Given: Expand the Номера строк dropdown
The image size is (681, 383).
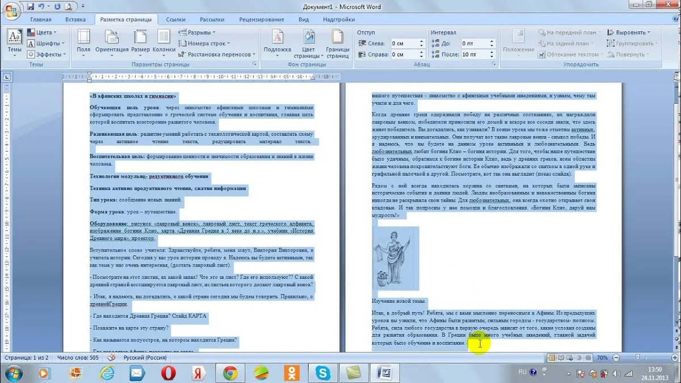Looking at the screenshot, I should [204, 43].
